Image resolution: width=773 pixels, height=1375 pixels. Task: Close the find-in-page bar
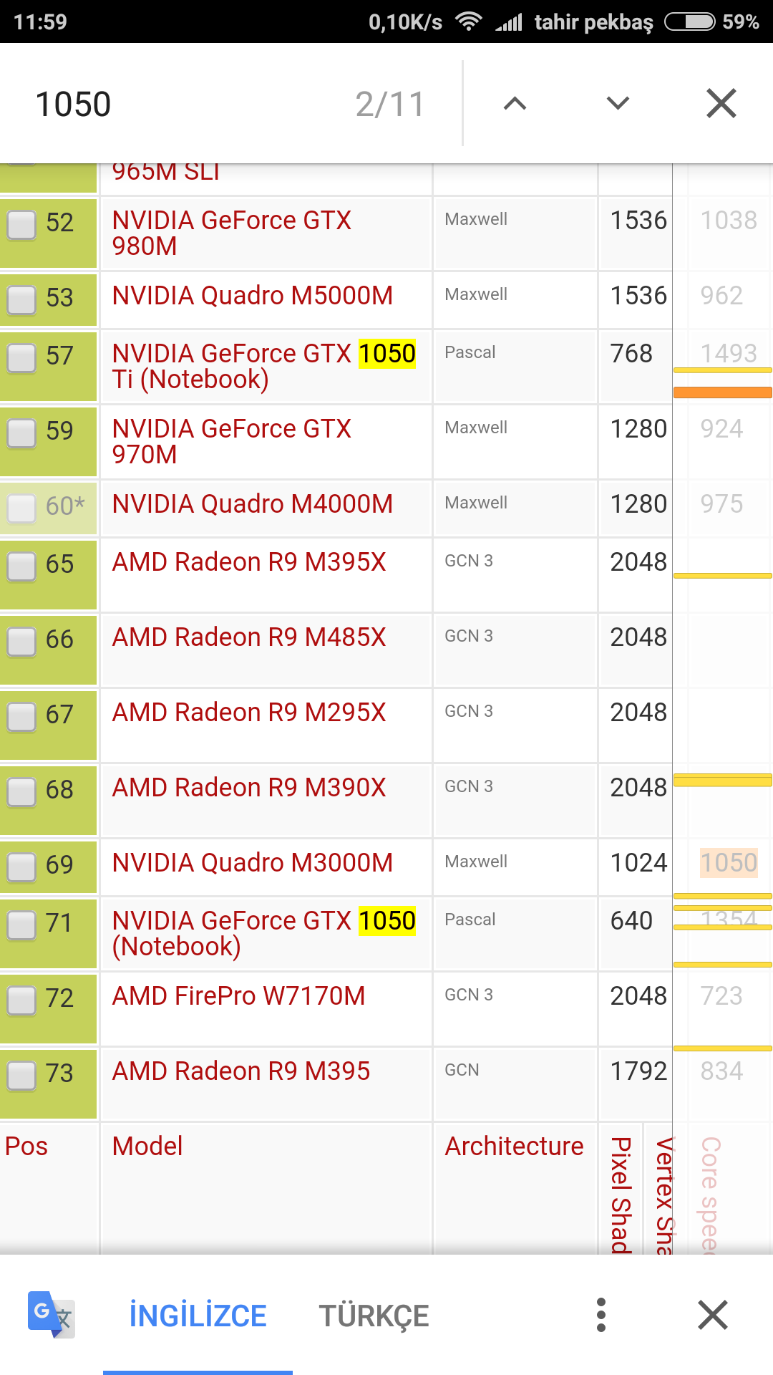(721, 104)
